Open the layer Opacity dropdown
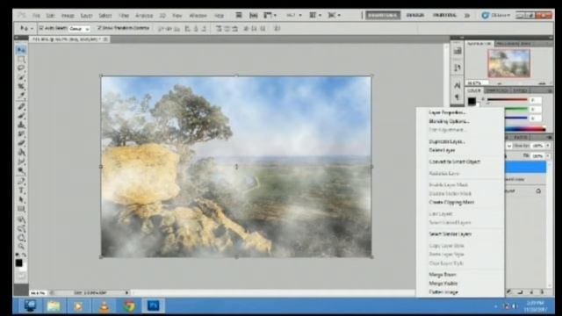 click(548, 146)
